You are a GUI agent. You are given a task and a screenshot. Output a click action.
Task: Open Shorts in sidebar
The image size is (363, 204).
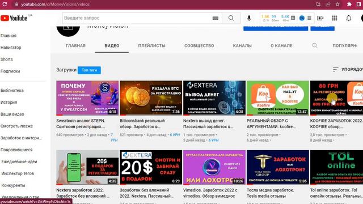(x=6, y=59)
